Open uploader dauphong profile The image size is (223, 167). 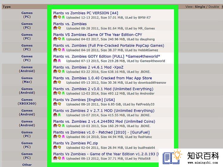click(x=147, y=39)
